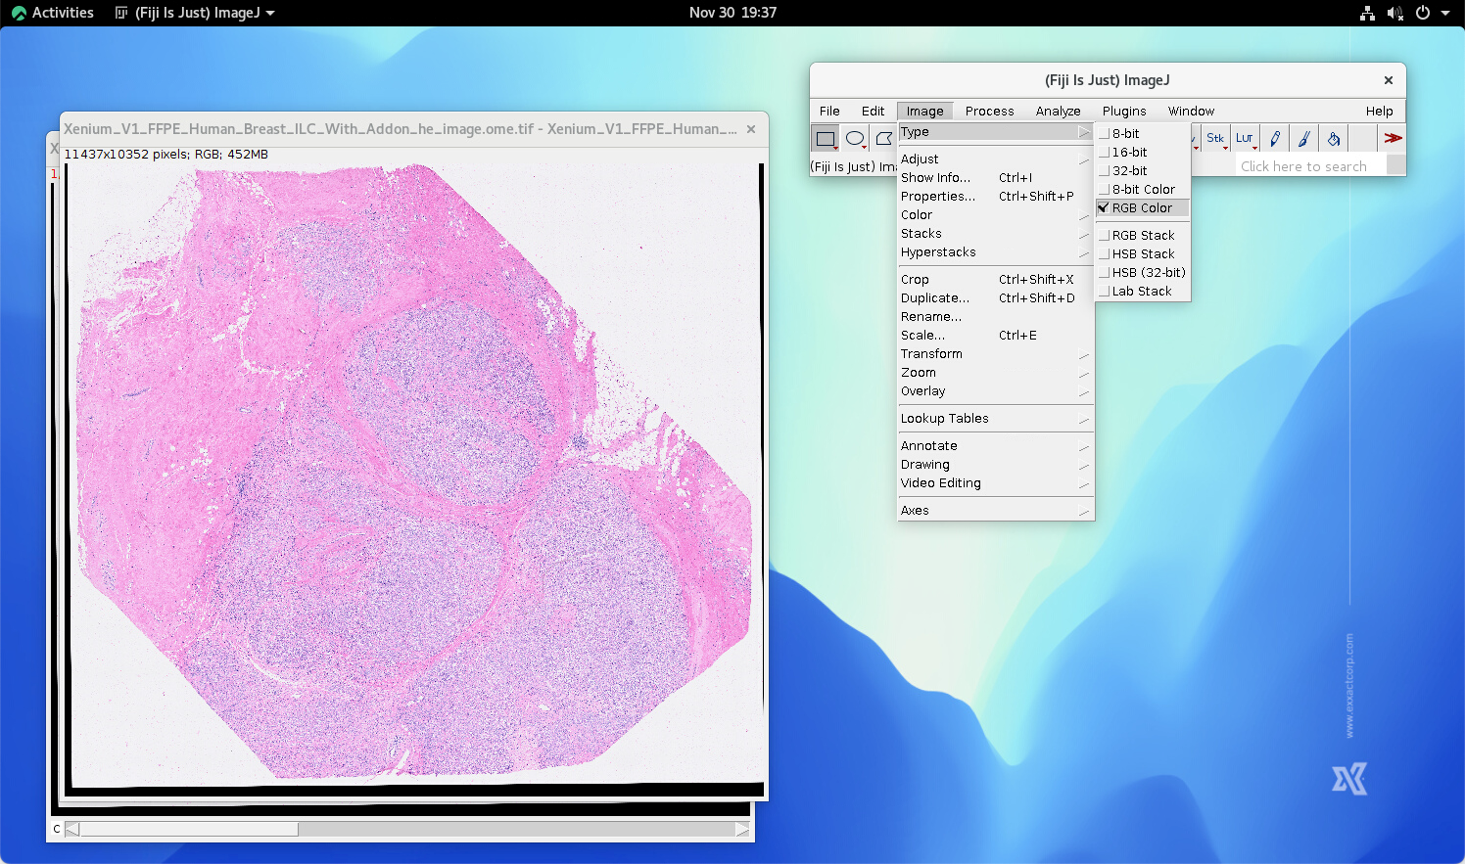Screen dimensions: 1465x864
Task: Expand the Transform submenu
Action: click(x=995, y=353)
